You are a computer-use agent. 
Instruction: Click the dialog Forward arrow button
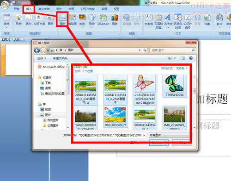click(x=43, y=50)
